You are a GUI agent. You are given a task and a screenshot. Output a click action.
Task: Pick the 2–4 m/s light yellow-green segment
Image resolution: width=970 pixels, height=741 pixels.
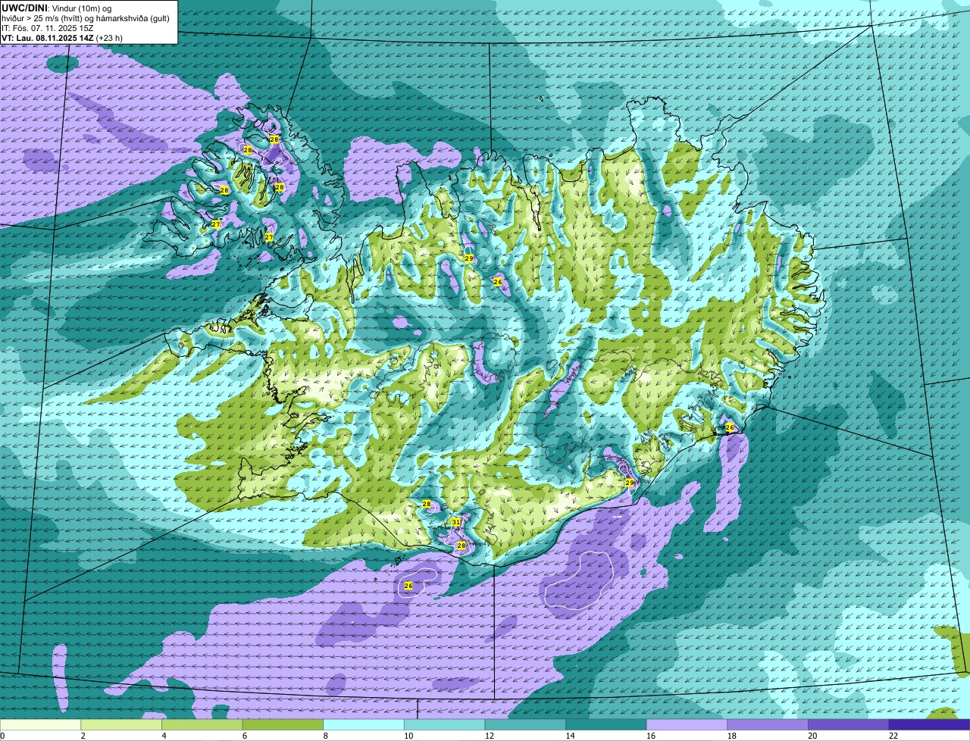(x=121, y=724)
